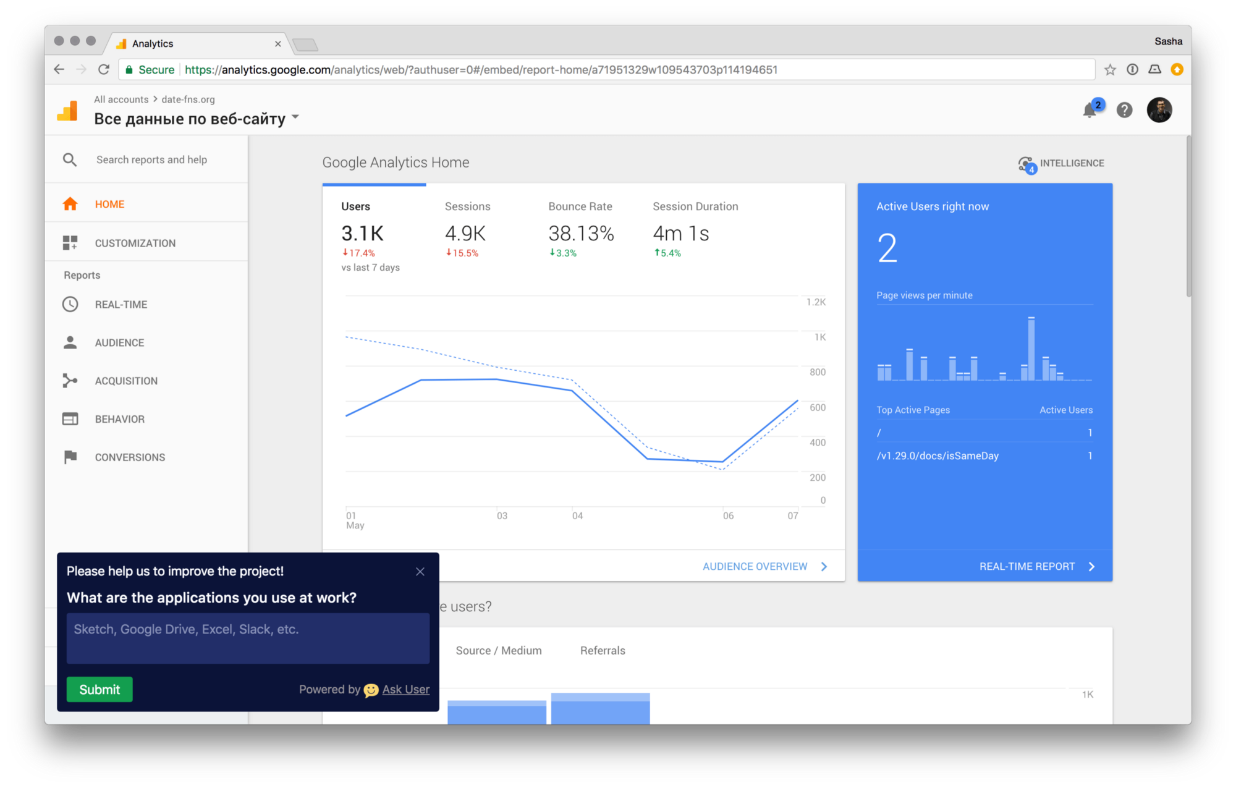
Task: Click the green Submit button
Action: tap(99, 689)
